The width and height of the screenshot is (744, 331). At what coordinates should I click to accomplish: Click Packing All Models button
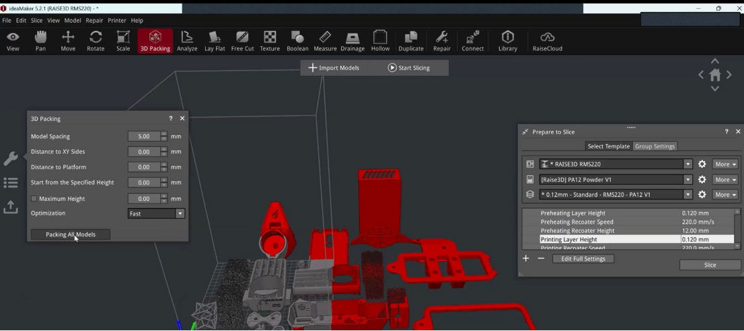pyautogui.click(x=70, y=234)
